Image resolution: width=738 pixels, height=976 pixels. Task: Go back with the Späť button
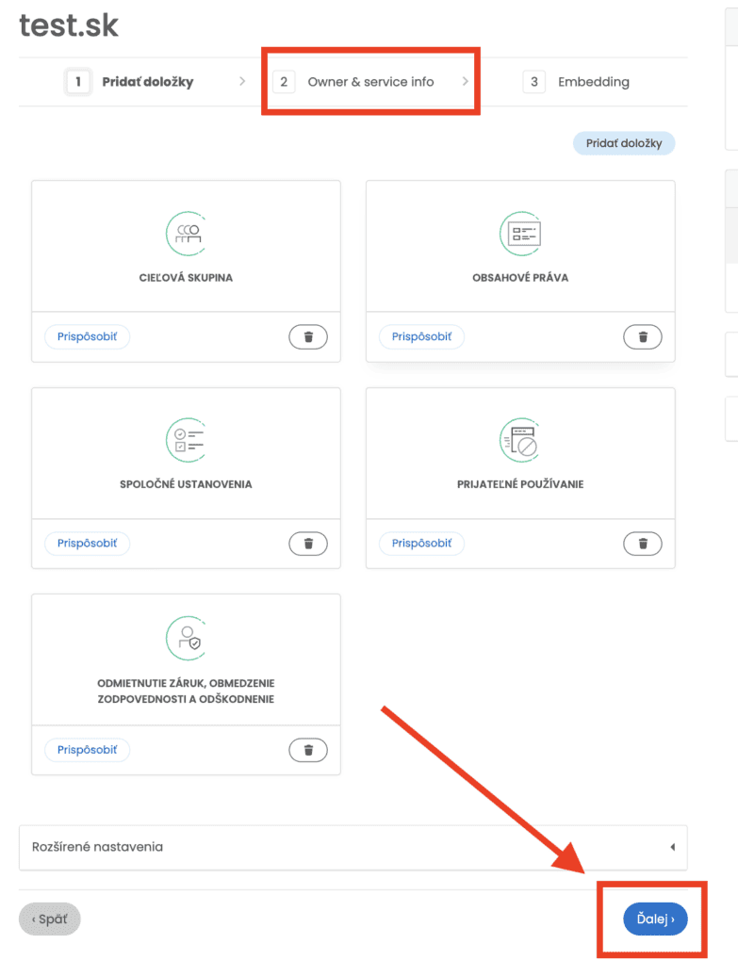(50, 919)
